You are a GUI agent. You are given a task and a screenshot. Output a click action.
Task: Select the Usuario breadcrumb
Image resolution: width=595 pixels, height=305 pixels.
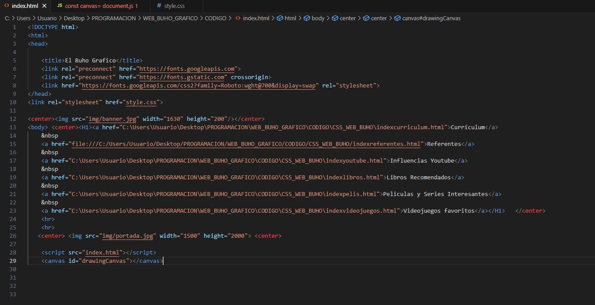click(x=47, y=18)
